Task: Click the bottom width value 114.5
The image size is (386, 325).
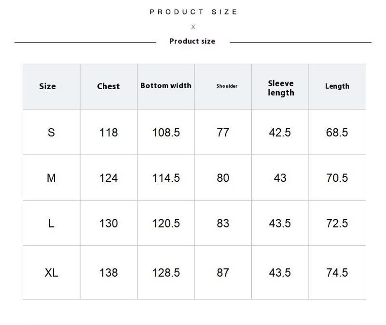Action: (x=166, y=178)
